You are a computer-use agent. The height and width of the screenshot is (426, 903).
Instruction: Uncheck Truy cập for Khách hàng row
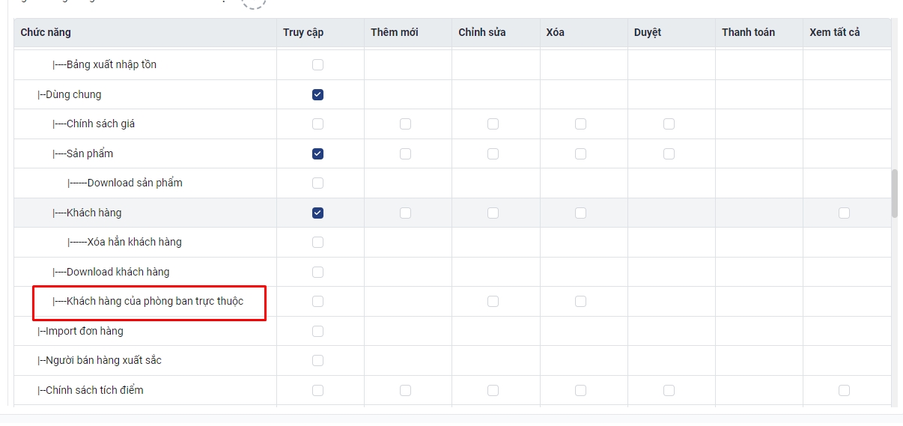(x=317, y=213)
